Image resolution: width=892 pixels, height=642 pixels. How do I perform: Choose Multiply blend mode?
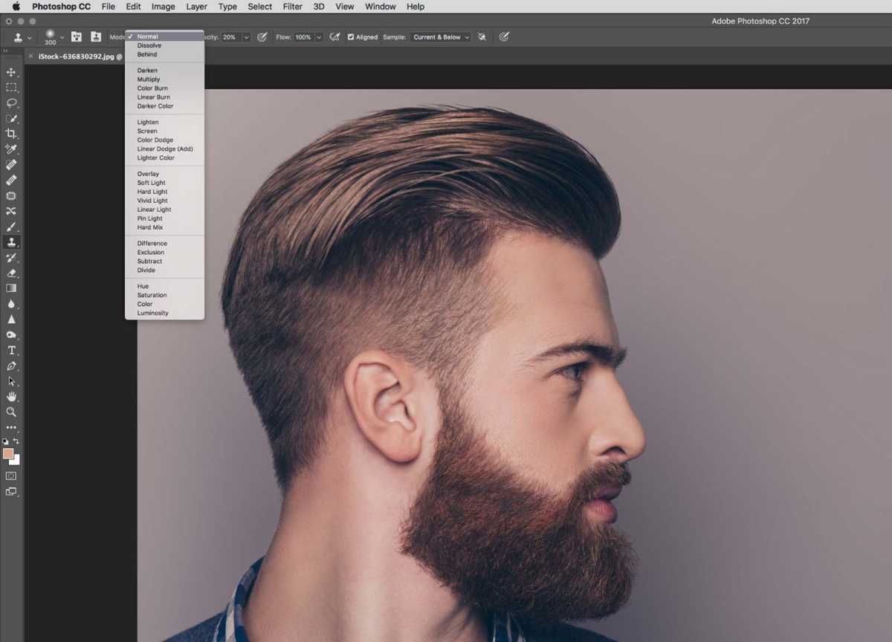point(165,80)
